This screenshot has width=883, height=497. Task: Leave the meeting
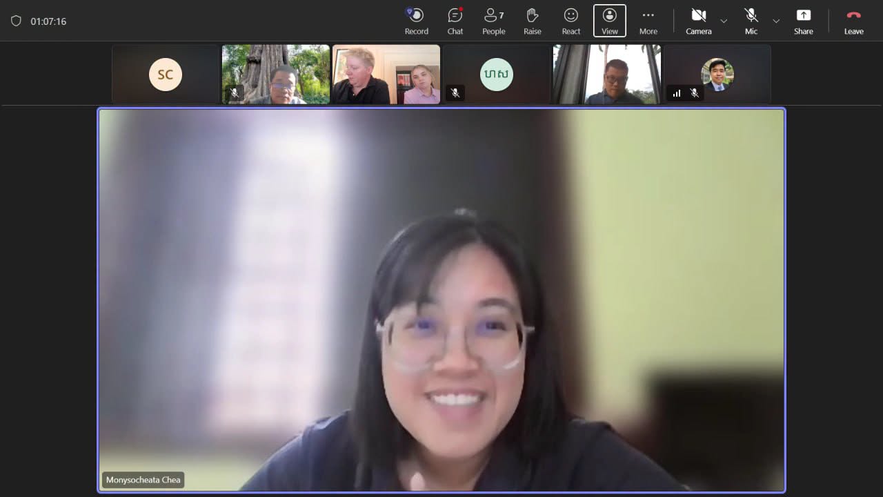pos(853,21)
